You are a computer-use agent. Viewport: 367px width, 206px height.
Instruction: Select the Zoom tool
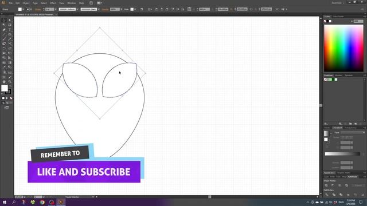coord(10,82)
